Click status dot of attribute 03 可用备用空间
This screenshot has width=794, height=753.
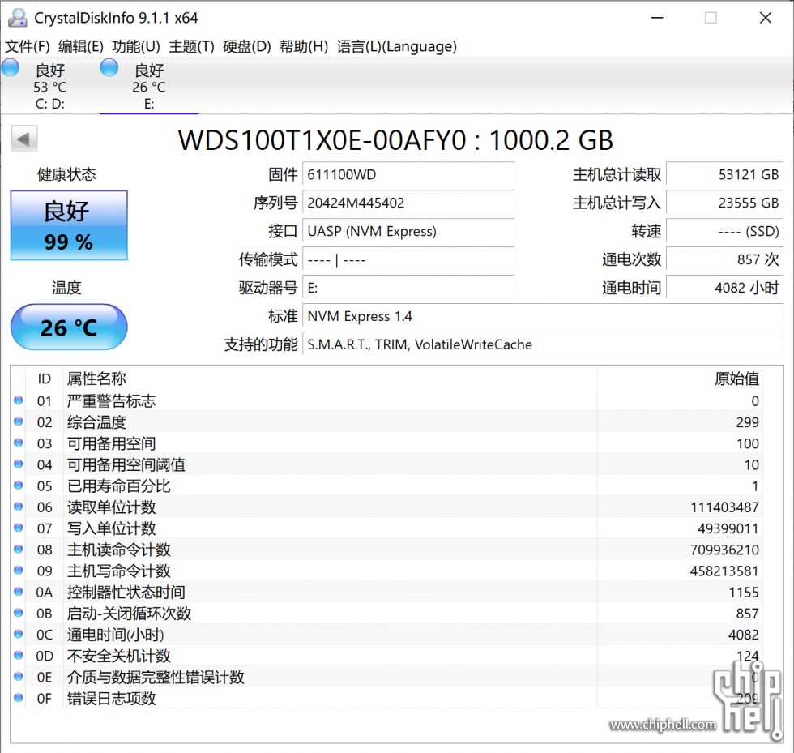click(19, 443)
